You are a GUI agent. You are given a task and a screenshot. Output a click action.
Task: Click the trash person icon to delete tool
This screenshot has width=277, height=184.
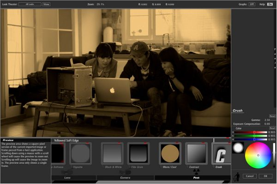[237, 177]
